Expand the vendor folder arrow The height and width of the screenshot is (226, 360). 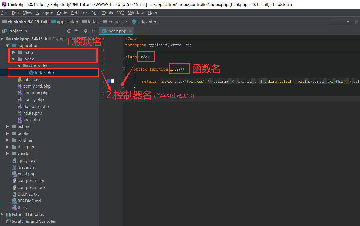tap(7, 154)
